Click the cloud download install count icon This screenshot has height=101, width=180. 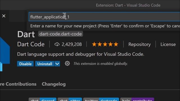(x=57, y=44)
